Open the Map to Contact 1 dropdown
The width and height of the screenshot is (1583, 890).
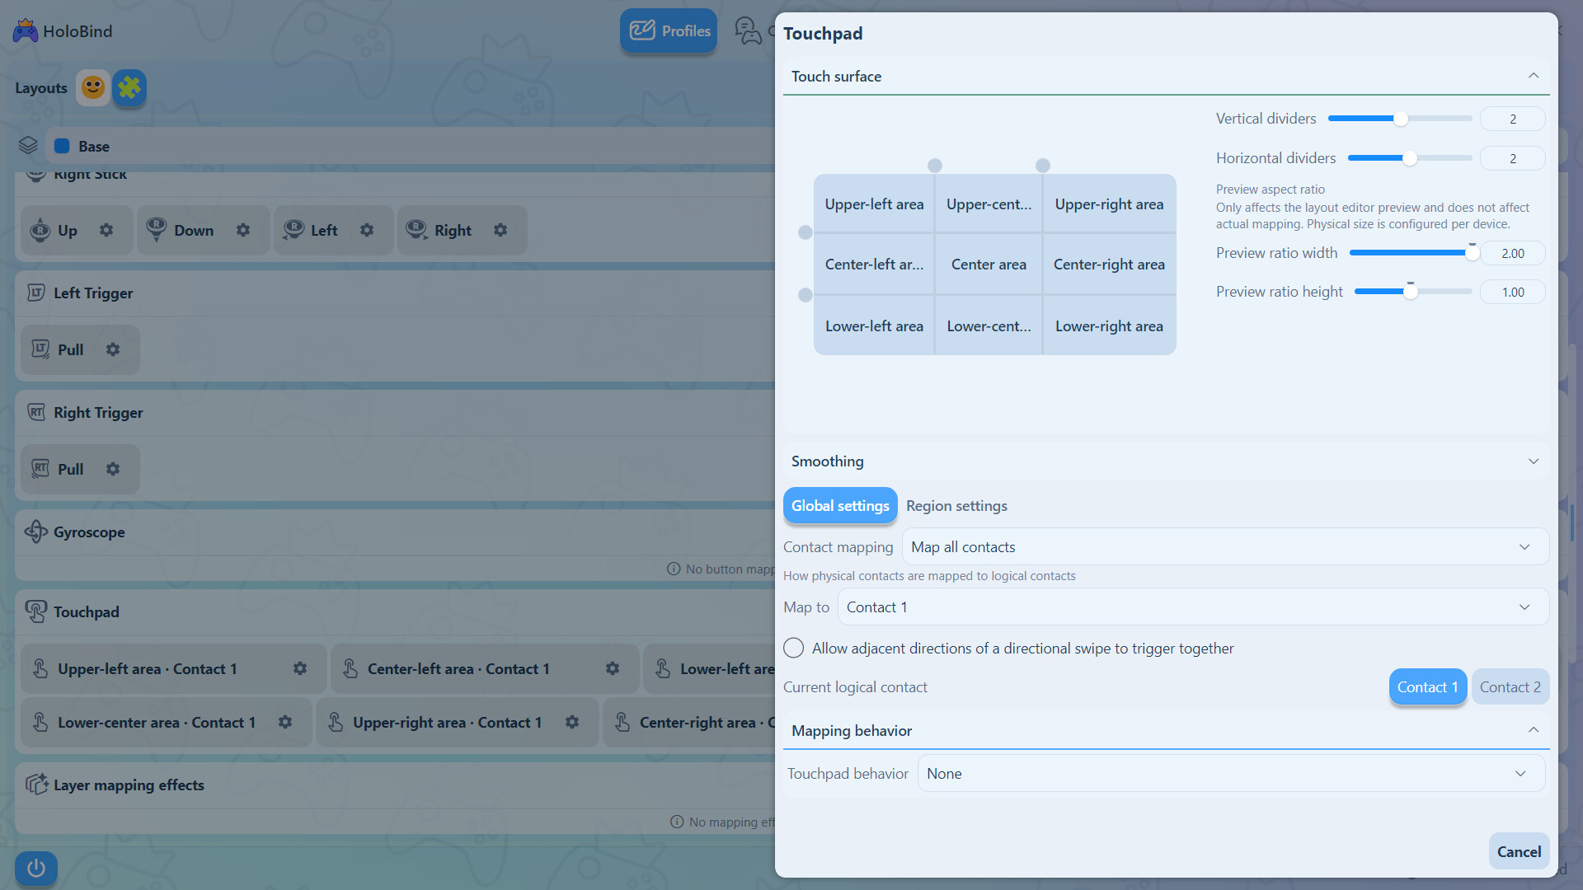pos(1193,607)
